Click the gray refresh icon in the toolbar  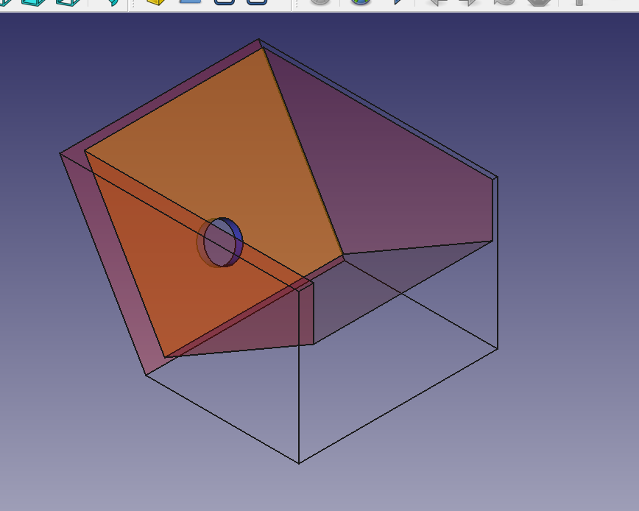(504, 2)
